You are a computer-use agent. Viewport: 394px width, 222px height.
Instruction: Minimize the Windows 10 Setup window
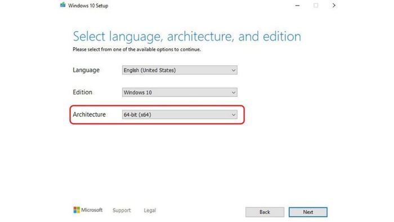[x=297, y=5]
